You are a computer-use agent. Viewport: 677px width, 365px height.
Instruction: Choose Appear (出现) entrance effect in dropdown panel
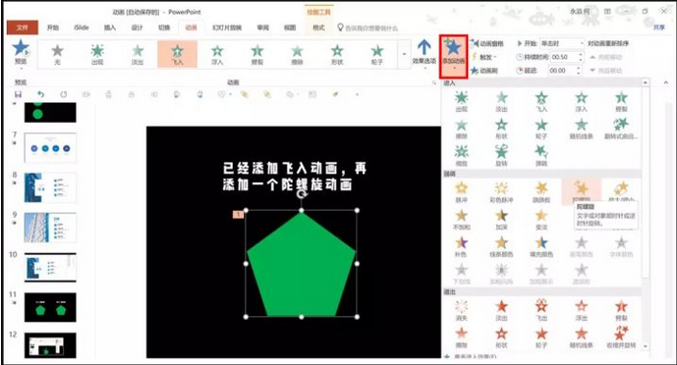462,101
